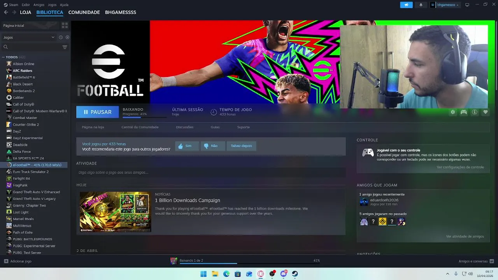
Task: Open the Exibir menu
Action: coord(26,5)
